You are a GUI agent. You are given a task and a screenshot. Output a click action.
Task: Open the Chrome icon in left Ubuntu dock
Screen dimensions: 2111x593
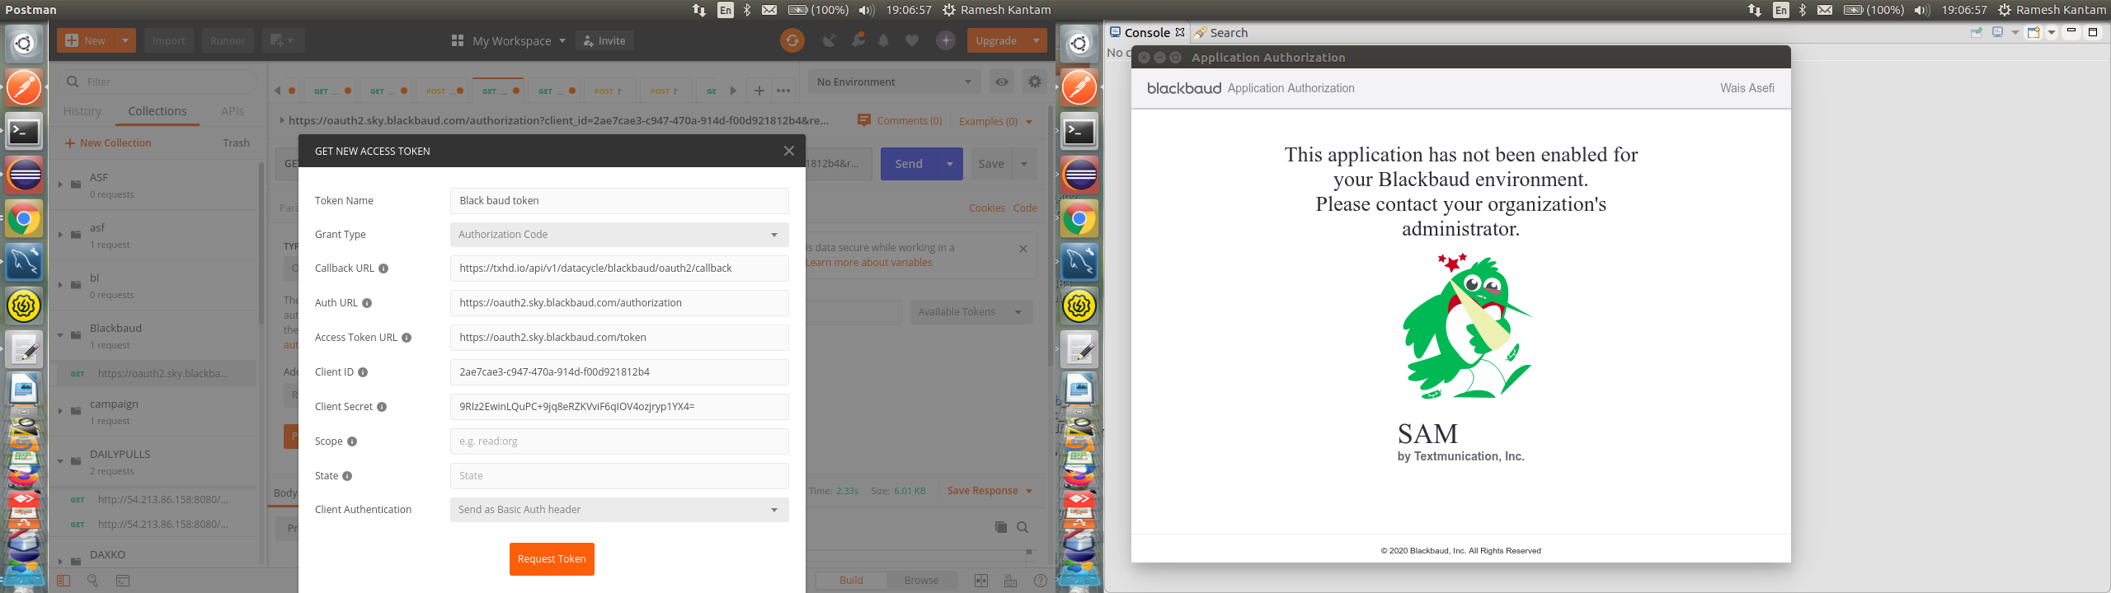pyautogui.click(x=24, y=219)
